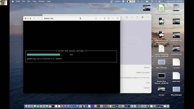
Task: Click the Zoom participant video thumbnail
Action: tap(3, 3)
